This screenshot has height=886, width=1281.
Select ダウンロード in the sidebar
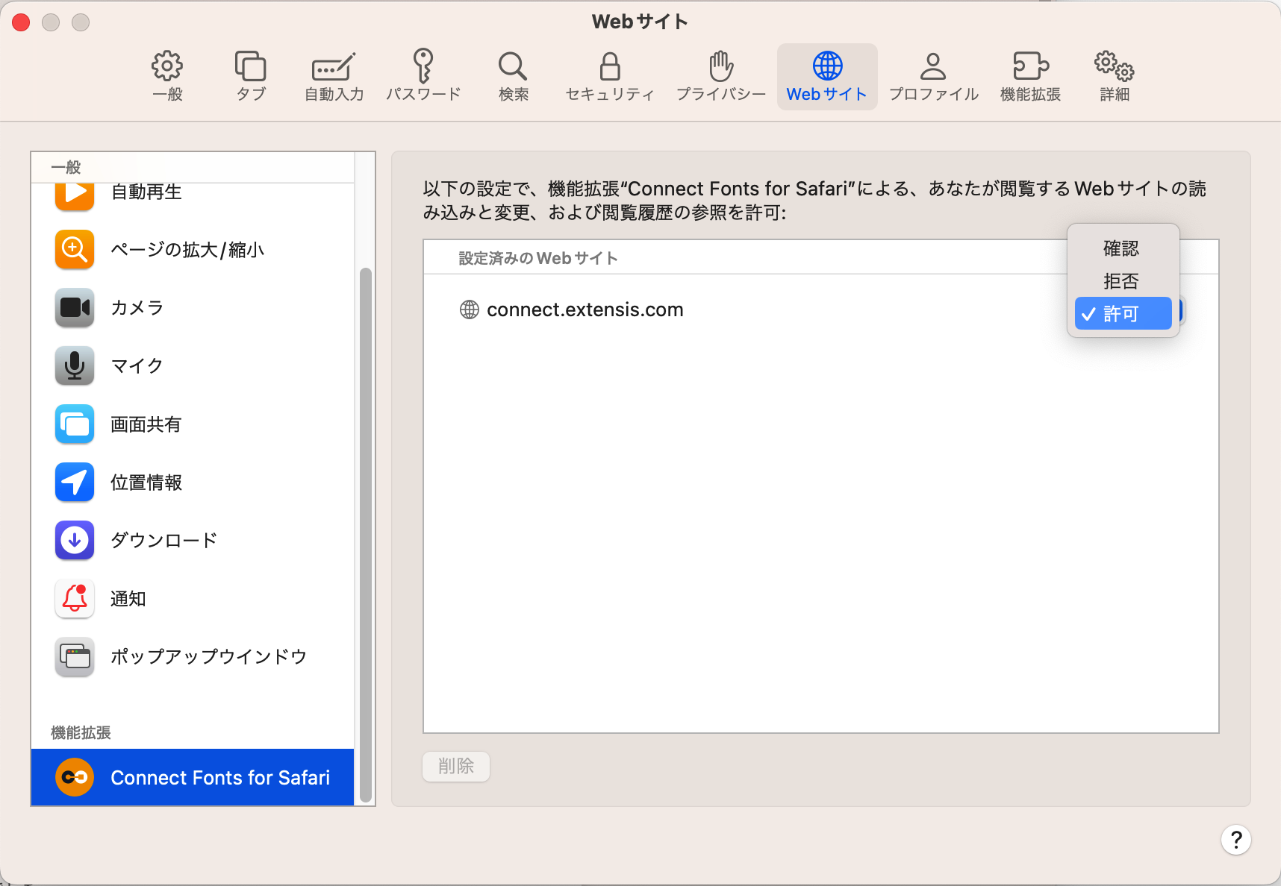point(193,540)
